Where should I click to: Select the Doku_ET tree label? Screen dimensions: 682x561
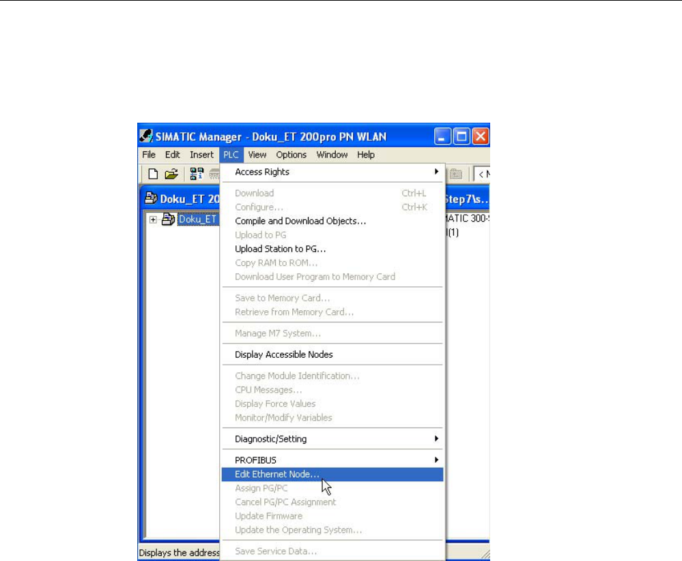click(199, 219)
